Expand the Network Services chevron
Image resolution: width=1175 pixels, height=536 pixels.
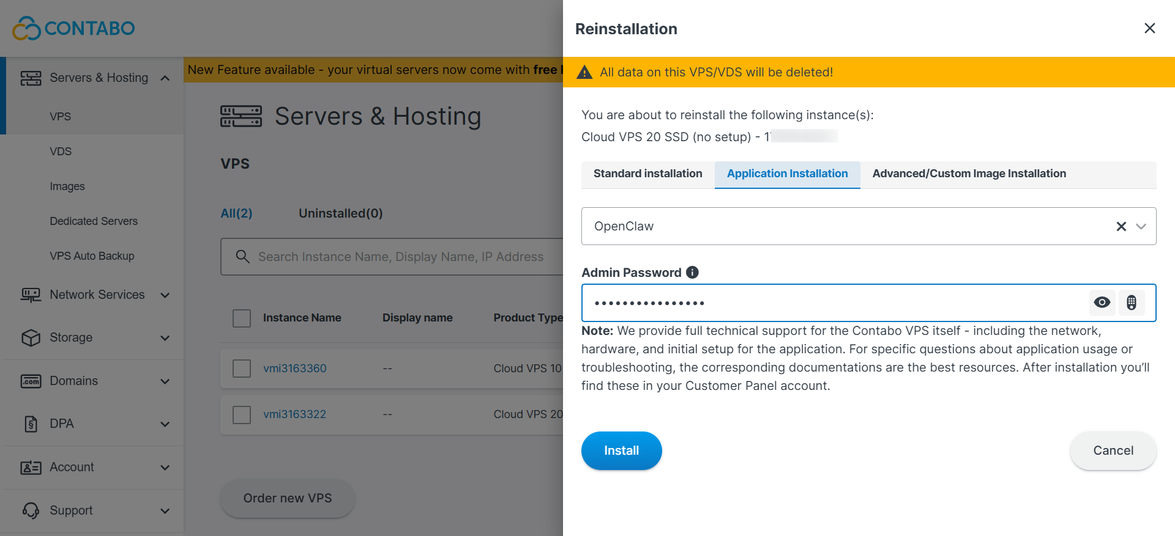click(x=165, y=295)
